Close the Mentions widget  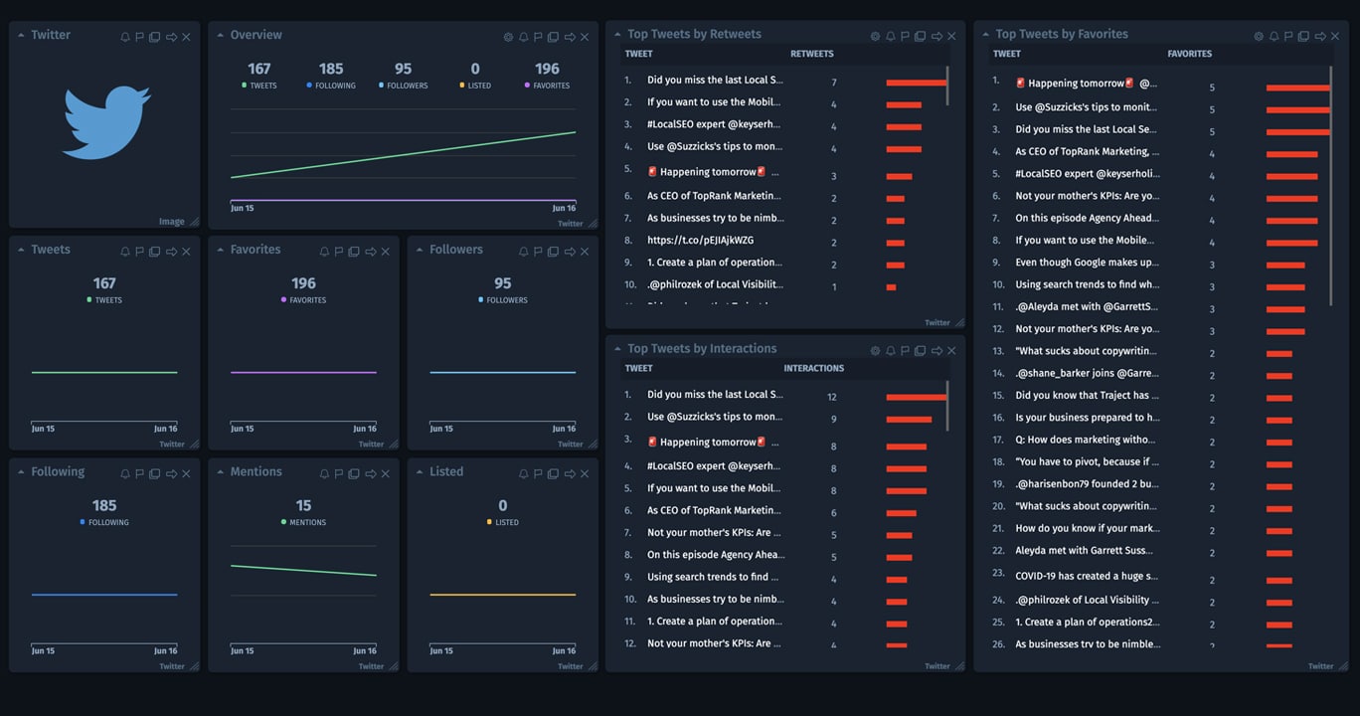coord(386,474)
